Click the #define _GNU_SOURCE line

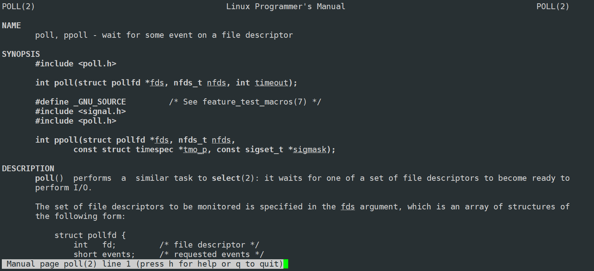point(80,102)
